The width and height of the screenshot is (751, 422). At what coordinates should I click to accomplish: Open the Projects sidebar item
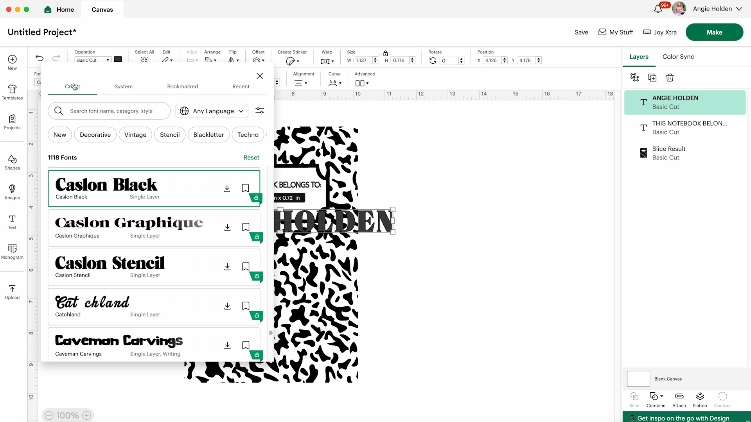click(12, 122)
